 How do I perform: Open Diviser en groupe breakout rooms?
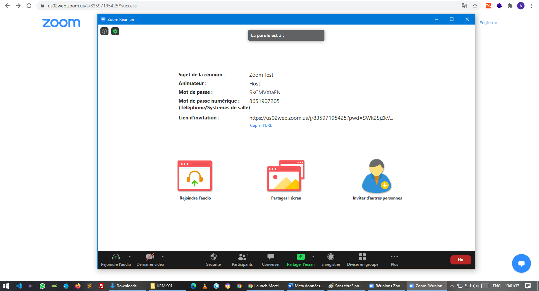coord(362,259)
